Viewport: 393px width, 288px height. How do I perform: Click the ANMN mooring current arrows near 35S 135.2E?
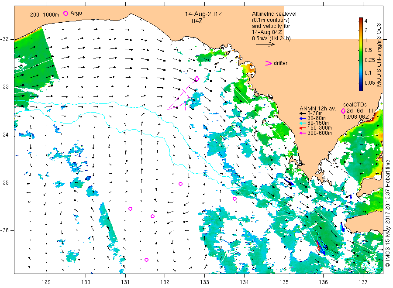pyautogui.click(x=288, y=182)
